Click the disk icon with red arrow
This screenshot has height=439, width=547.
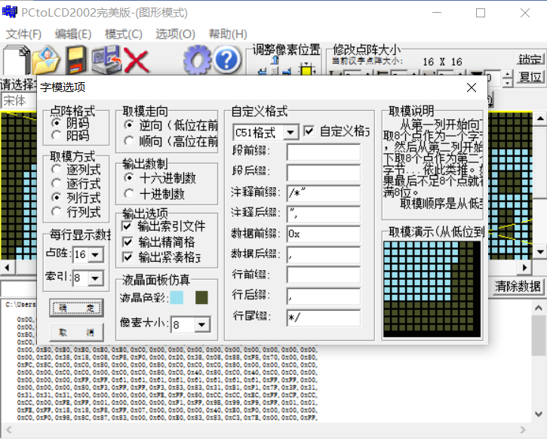pyautogui.click(x=106, y=60)
